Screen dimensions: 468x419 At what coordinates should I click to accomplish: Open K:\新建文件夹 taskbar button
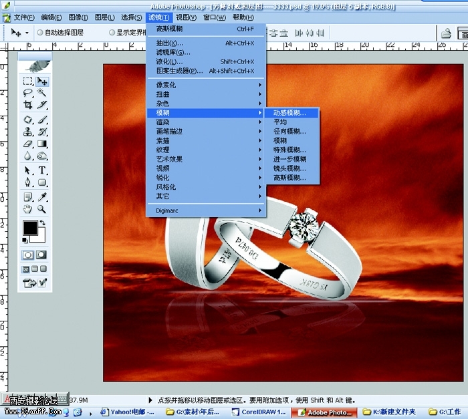pyautogui.click(x=390, y=412)
